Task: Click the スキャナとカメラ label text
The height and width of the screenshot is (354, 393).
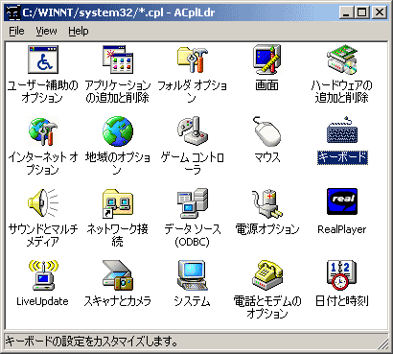Action: (x=118, y=301)
